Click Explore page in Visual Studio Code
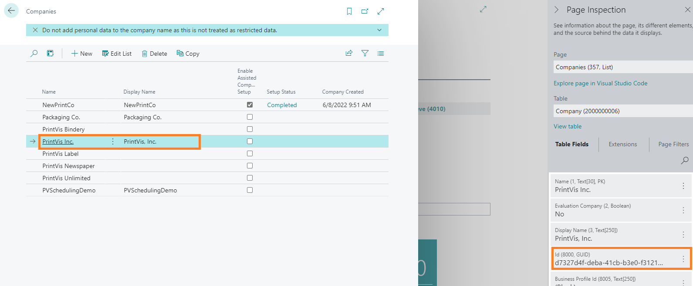 click(x=600, y=83)
